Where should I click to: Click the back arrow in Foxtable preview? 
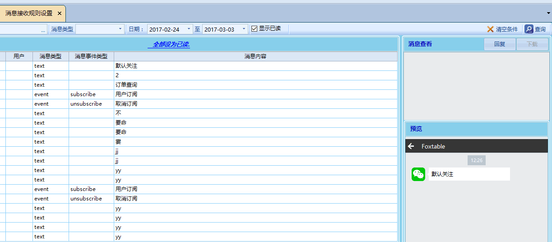(x=411, y=146)
